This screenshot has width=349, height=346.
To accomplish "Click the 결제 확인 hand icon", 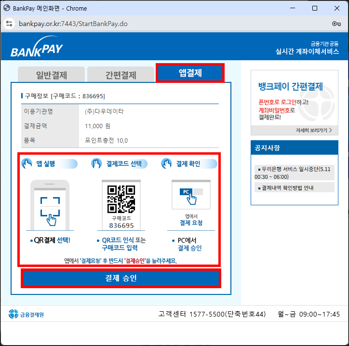I will tap(166, 164).
